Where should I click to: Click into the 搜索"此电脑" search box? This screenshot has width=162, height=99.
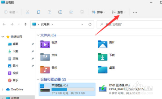[x=129, y=24]
